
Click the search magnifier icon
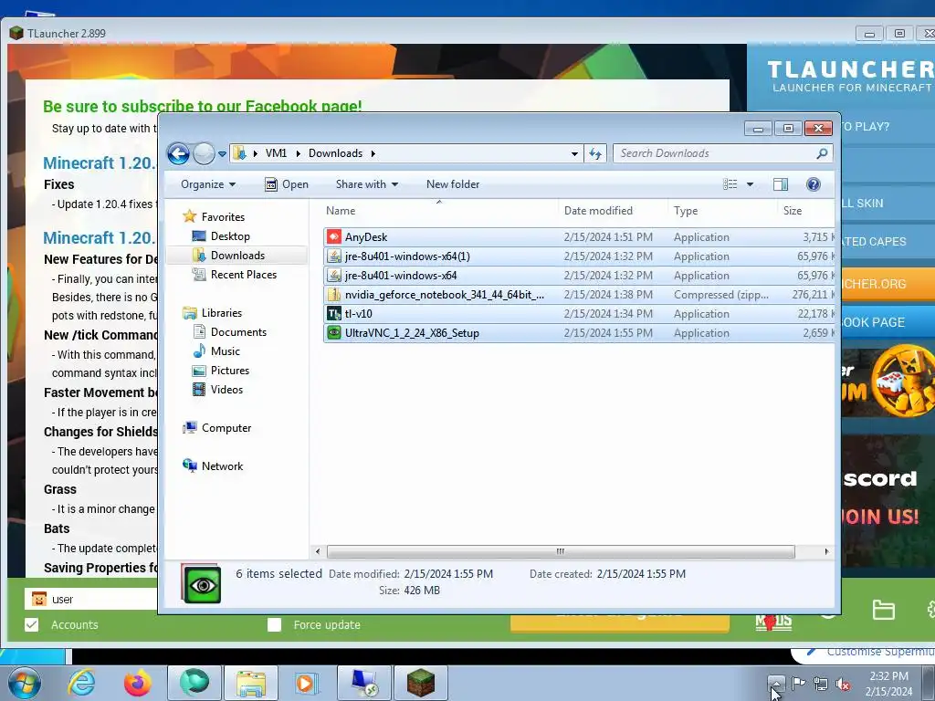click(x=823, y=153)
